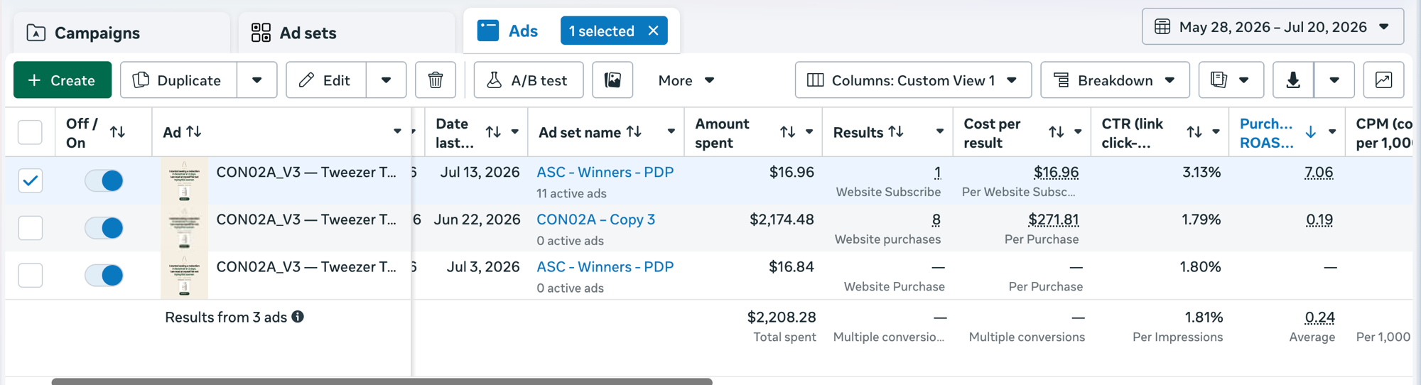Open the Amount spent column caret
This screenshot has height=385, width=1421.
click(809, 131)
